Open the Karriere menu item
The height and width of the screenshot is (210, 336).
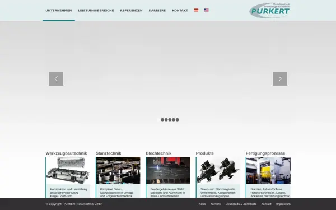(x=157, y=10)
